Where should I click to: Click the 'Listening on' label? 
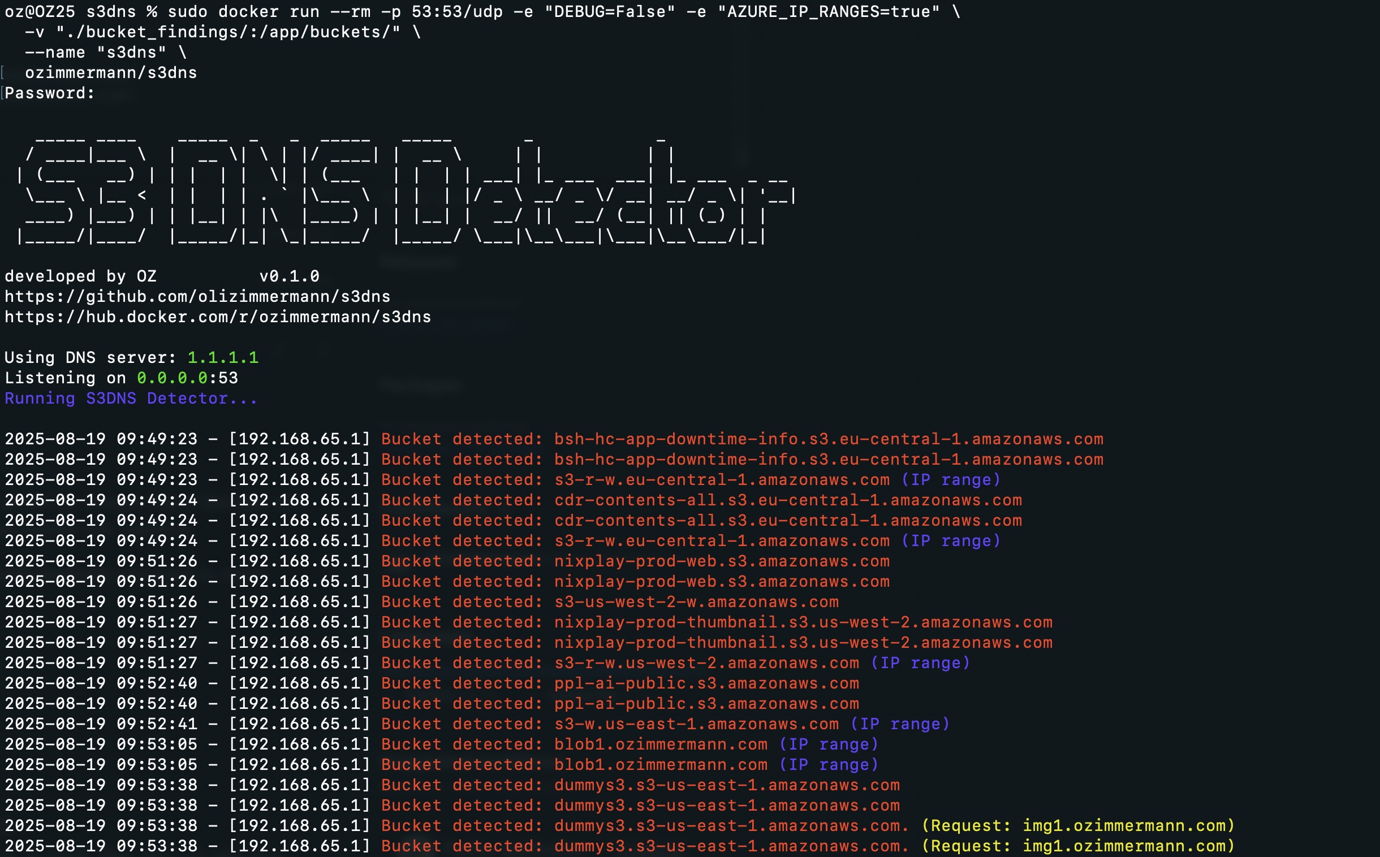click(x=65, y=378)
